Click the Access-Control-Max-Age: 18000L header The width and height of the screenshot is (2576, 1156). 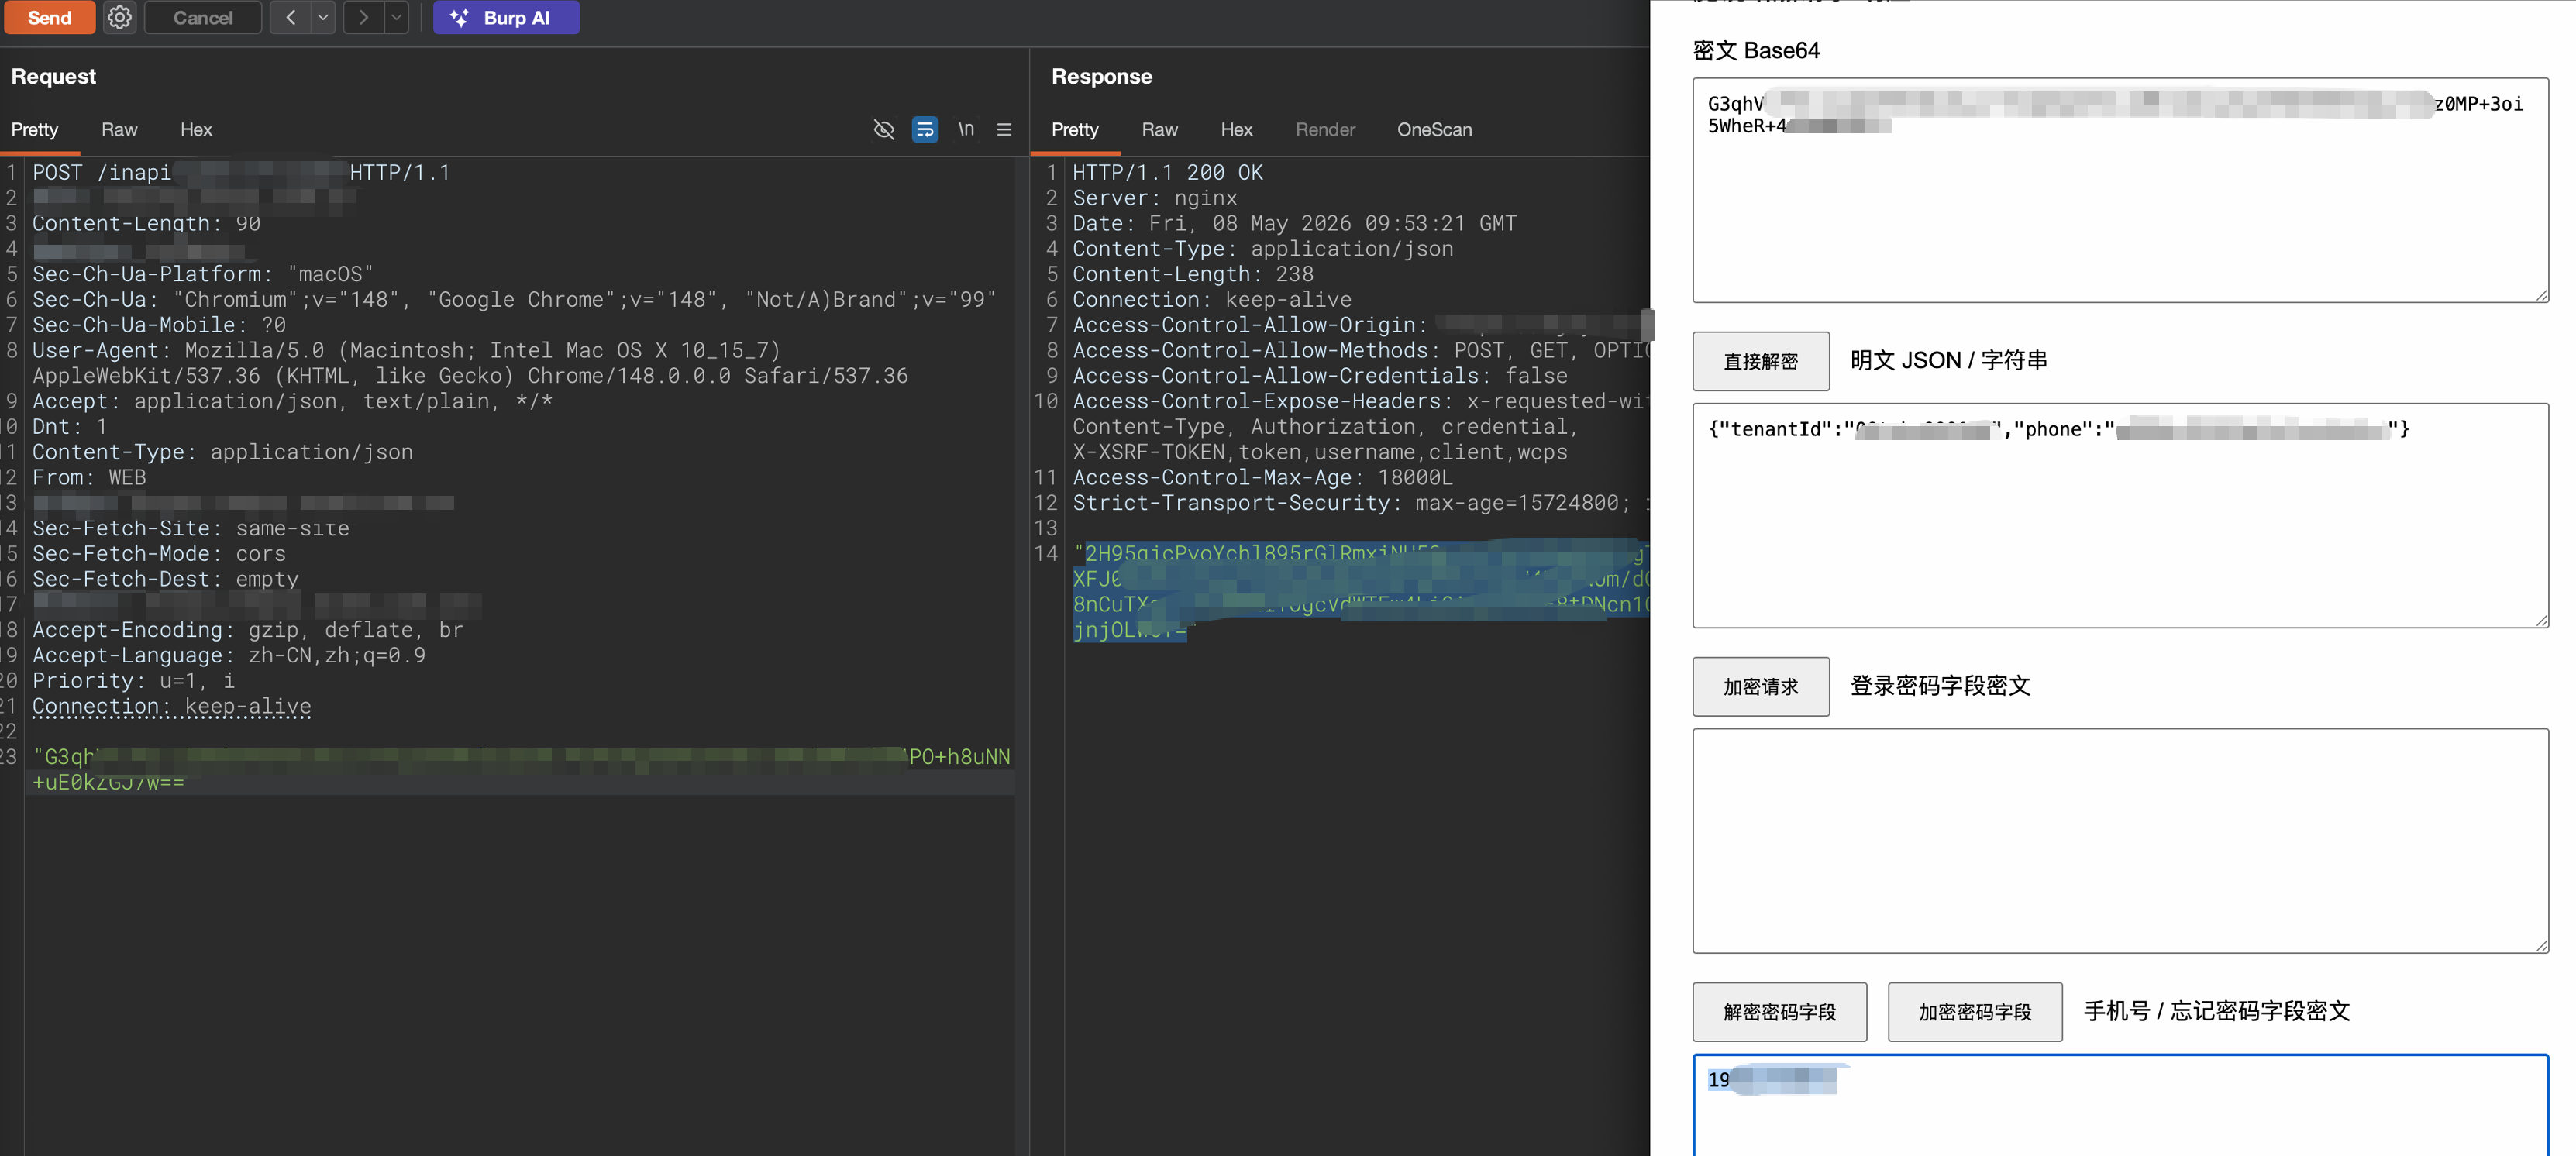(1263, 478)
